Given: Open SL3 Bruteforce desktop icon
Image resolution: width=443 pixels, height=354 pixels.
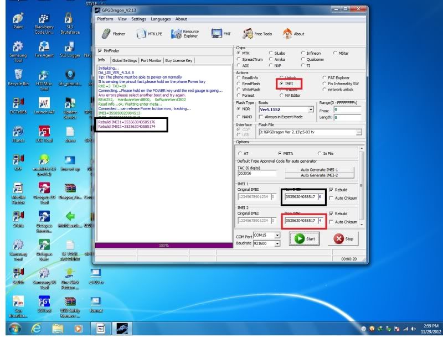Looking at the screenshot, I should point(70,24).
